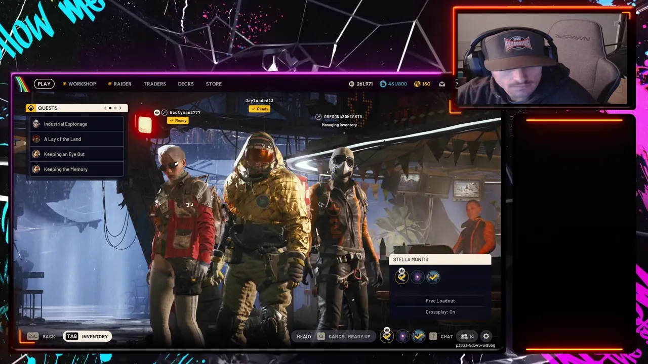Click the Bootyman2777 player name
The image size is (648, 364).
click(185, 112)
